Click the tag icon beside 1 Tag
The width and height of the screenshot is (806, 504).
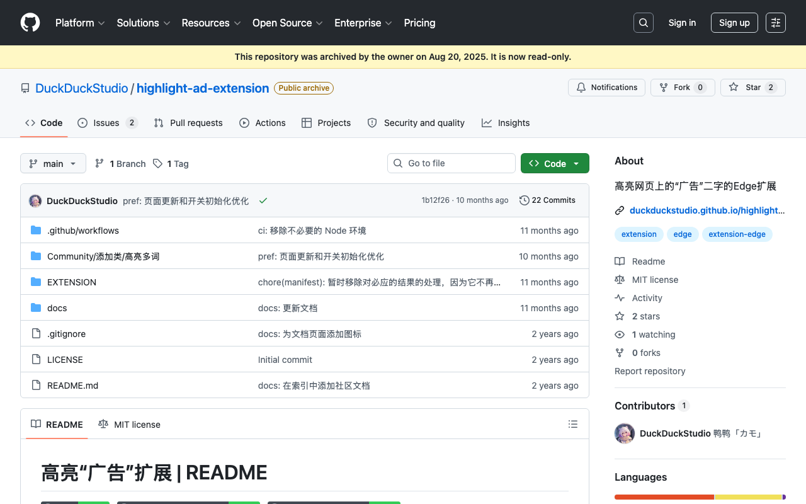157,164
